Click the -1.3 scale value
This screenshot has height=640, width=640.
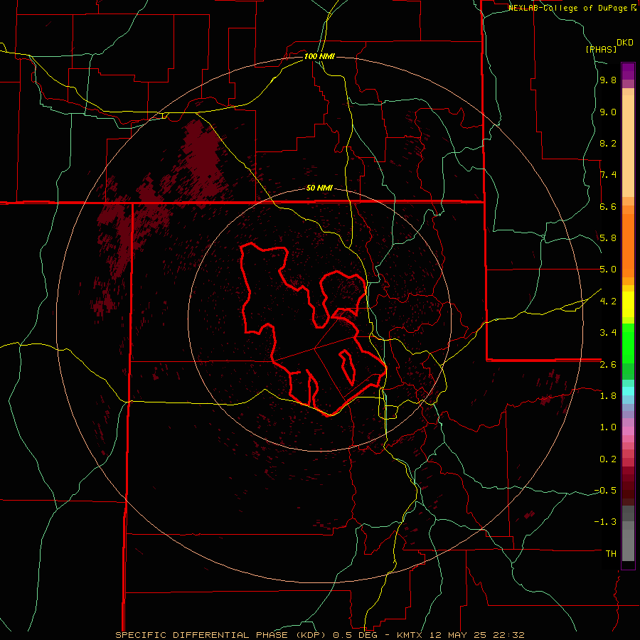(x=605, y=522)
